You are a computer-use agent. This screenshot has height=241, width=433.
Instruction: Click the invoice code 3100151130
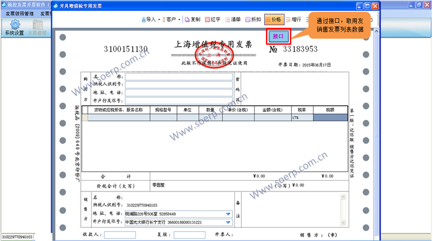(x=125, y=49)
